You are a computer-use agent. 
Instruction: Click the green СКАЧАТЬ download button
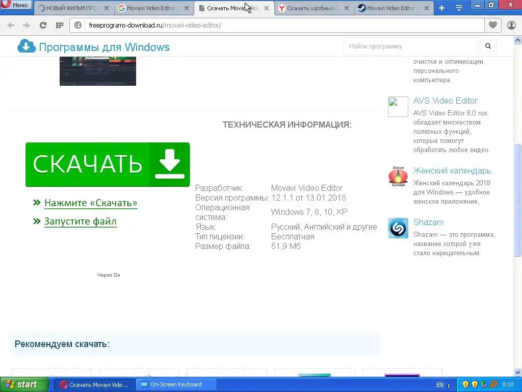[108, 164]
